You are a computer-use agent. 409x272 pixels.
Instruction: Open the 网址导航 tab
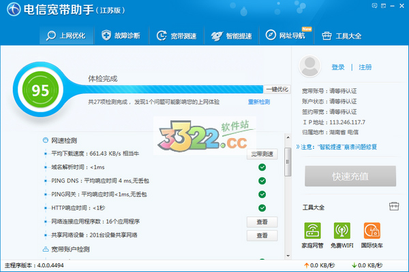coord(286,35)
